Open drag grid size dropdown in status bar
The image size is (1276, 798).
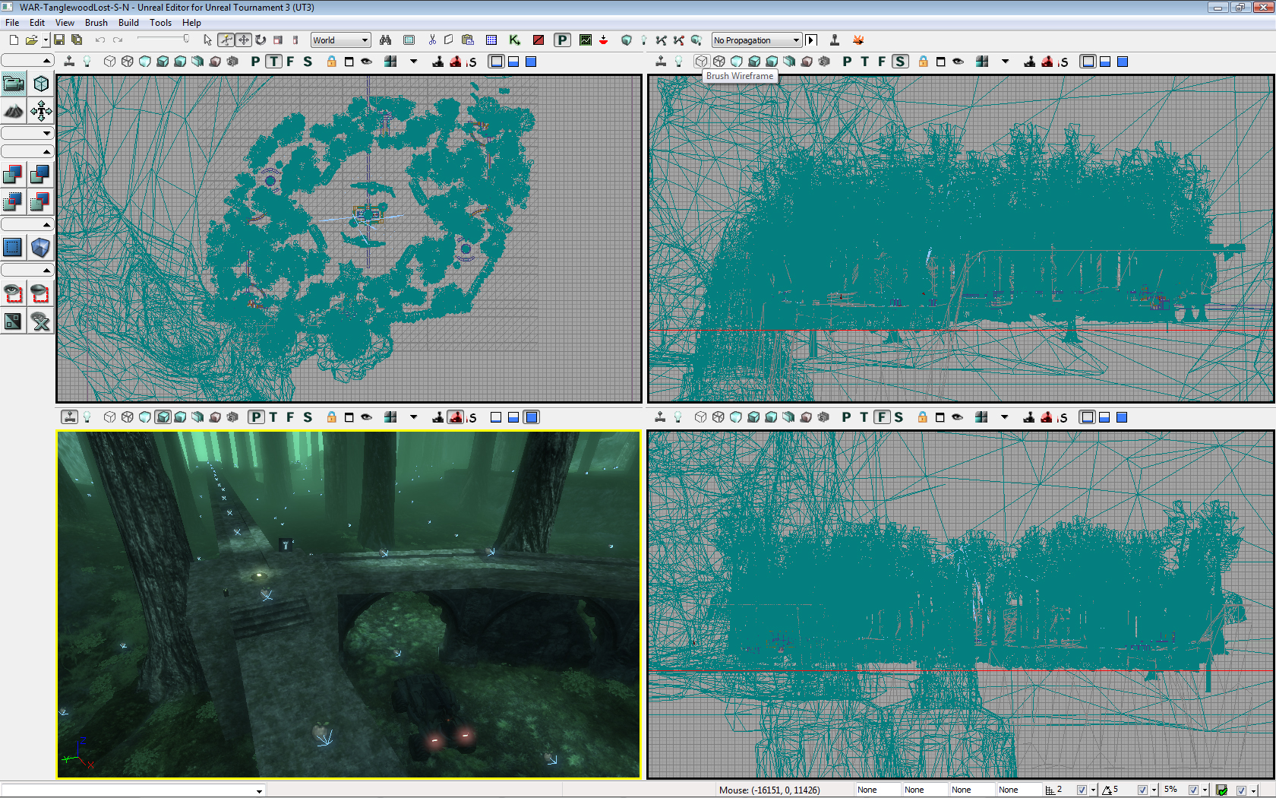[x=1093, y=790]
